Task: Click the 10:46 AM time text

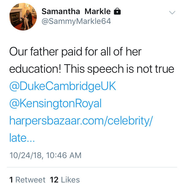Action: click(63, 155)
